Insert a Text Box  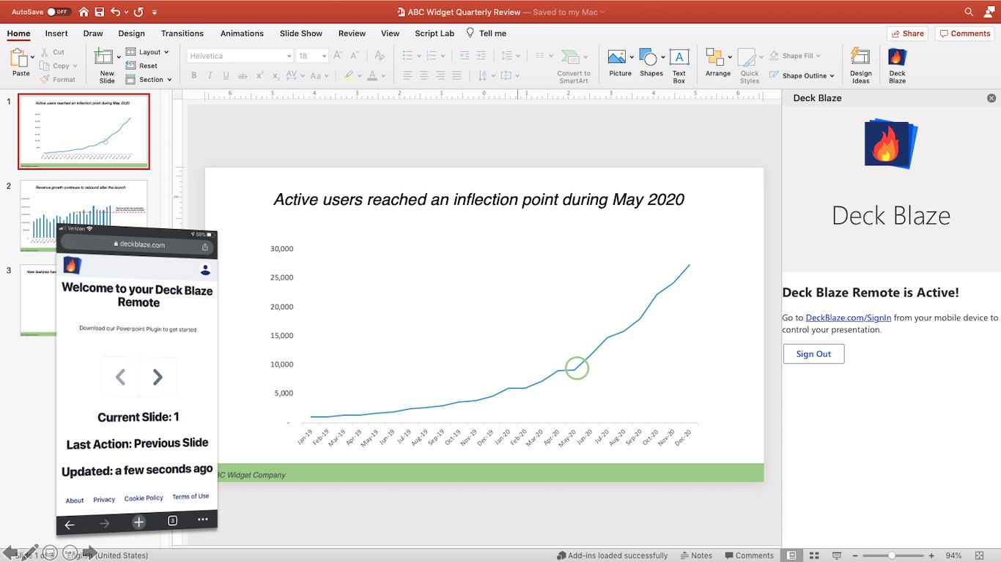679,65
